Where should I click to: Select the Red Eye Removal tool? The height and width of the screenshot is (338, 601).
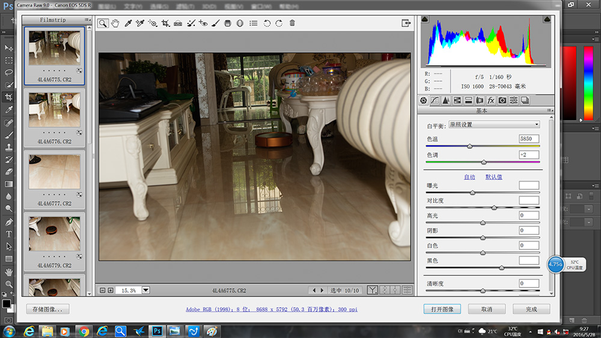[203, 23]
